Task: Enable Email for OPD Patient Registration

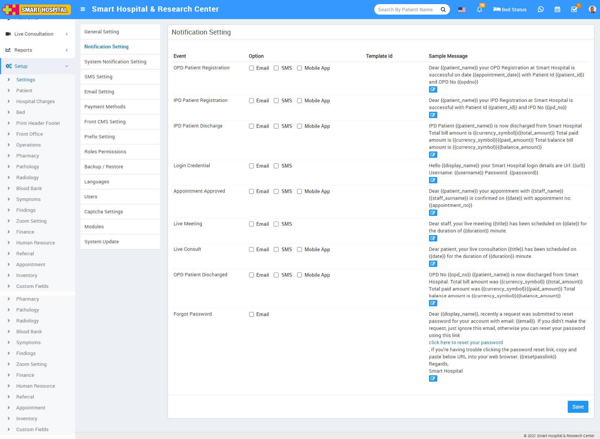Action: (x=251, y=68)
